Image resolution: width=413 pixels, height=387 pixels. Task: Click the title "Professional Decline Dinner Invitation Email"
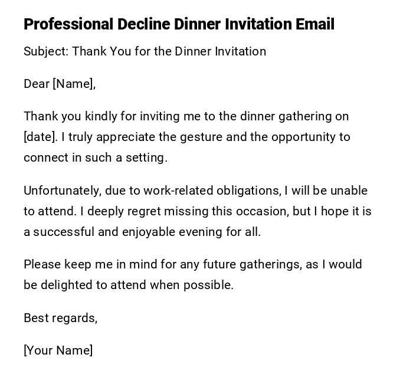[x=179, y=24]
